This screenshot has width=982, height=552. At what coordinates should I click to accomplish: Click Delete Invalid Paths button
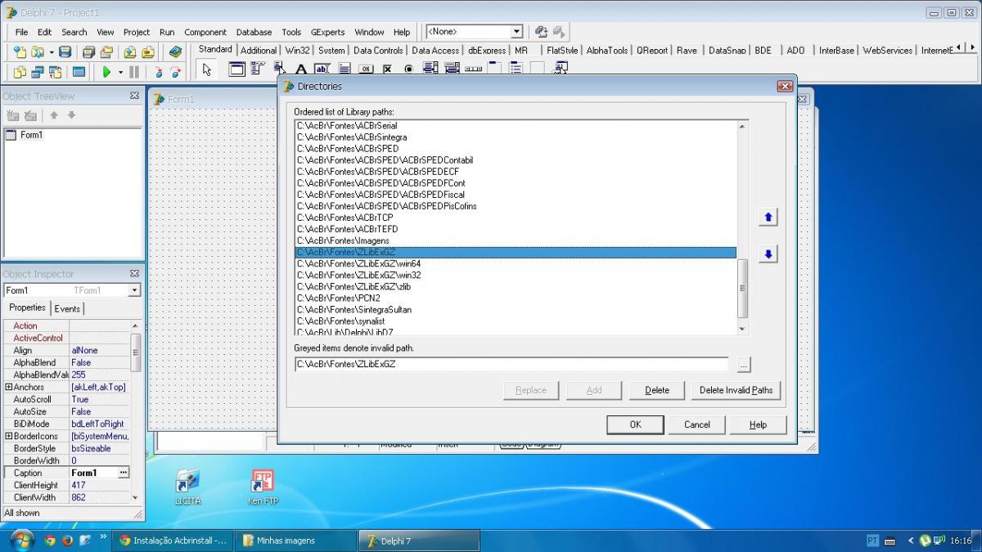736,390
